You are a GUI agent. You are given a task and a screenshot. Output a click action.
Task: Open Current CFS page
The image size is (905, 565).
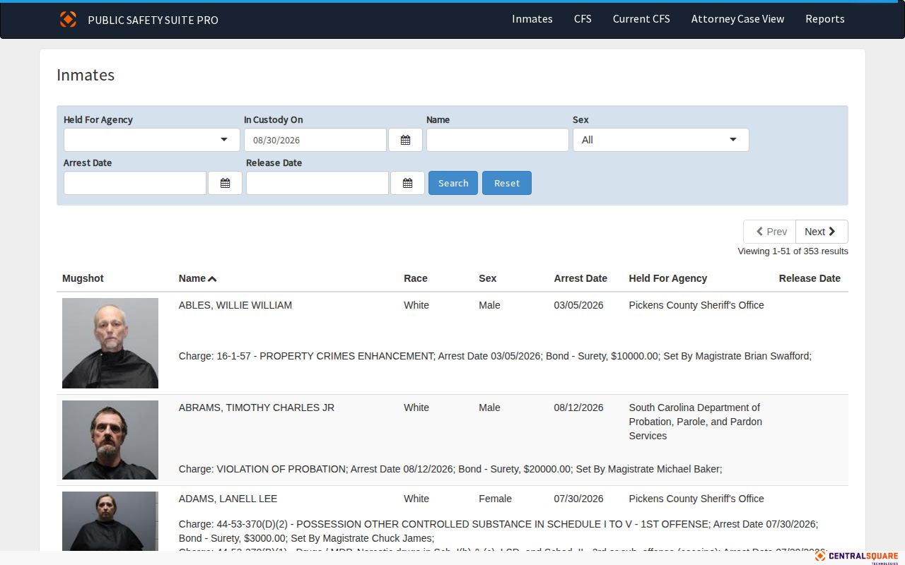click(x=641, y=19)
